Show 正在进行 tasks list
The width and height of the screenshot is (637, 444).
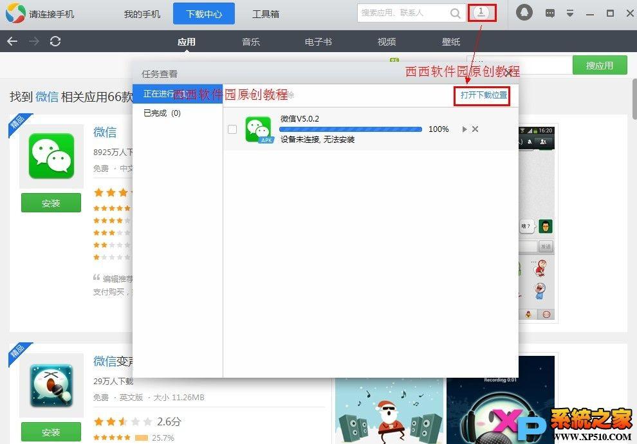point(178,94)
